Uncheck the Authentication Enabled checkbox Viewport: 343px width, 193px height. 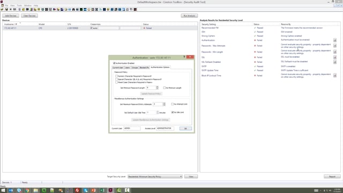pyautogui.click(x=114, y=63)
